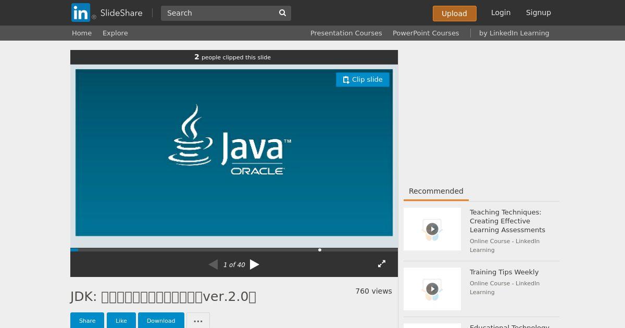
Task: Click the Share button
Action: [87, 321]
